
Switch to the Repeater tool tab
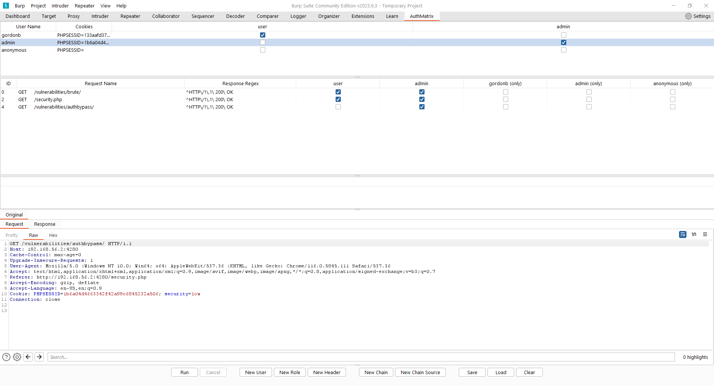(130, 16)
